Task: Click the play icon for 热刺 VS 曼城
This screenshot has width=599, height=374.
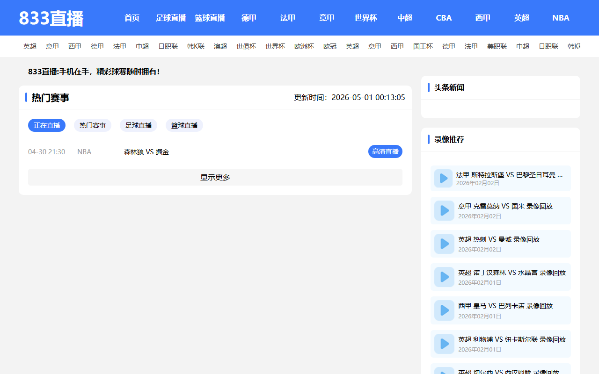Action: click(x=444, y=244)
